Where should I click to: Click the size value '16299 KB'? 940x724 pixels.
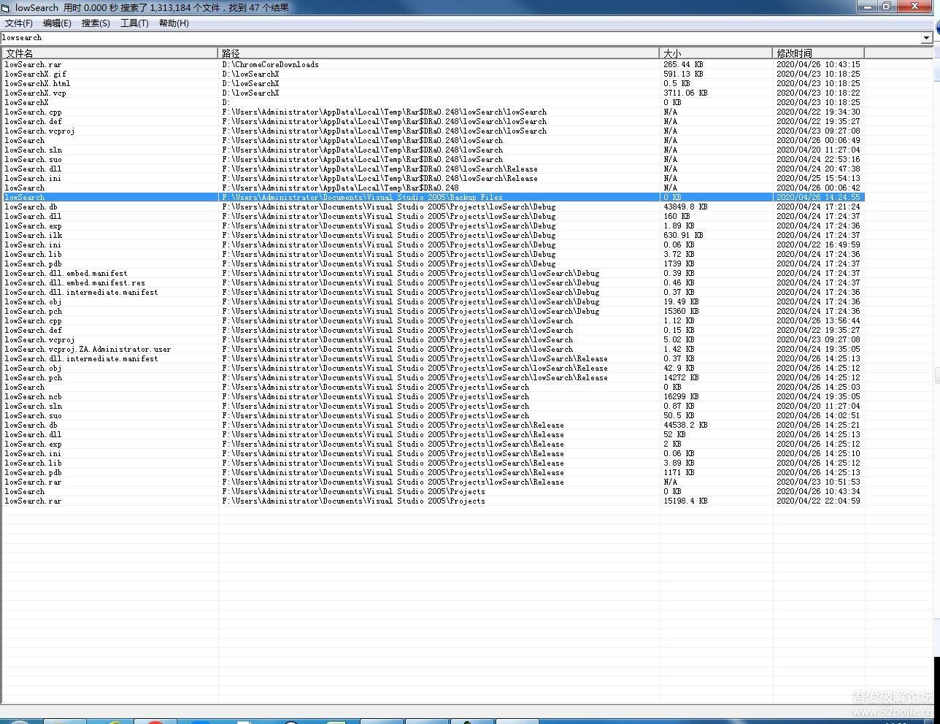(682, 396)
